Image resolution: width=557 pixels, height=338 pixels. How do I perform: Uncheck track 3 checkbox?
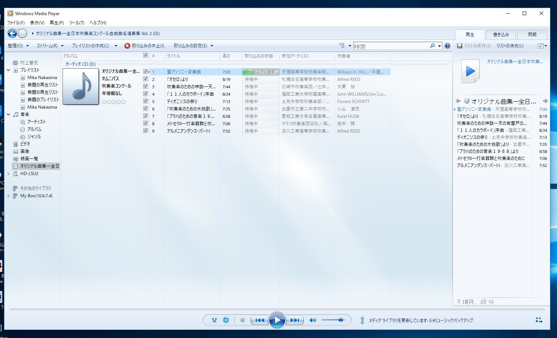point(145,86)
